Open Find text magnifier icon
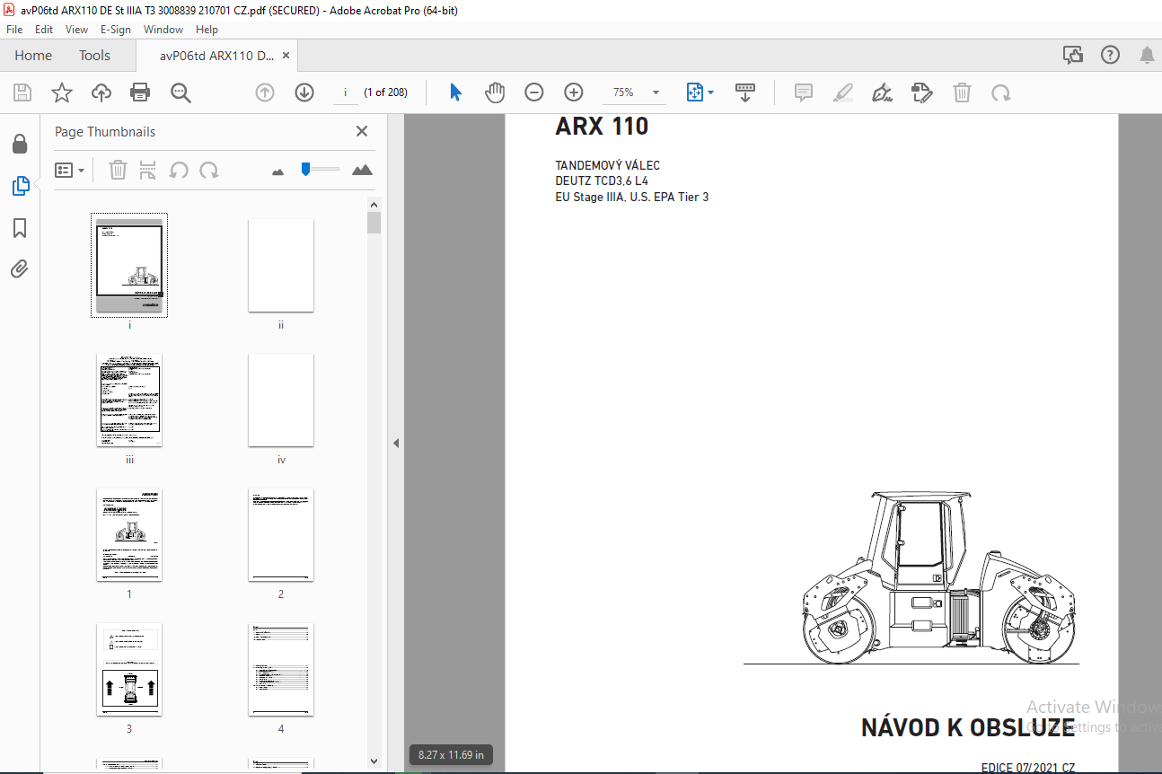This screenshot has height=774, width=1162. coord(180,92)
